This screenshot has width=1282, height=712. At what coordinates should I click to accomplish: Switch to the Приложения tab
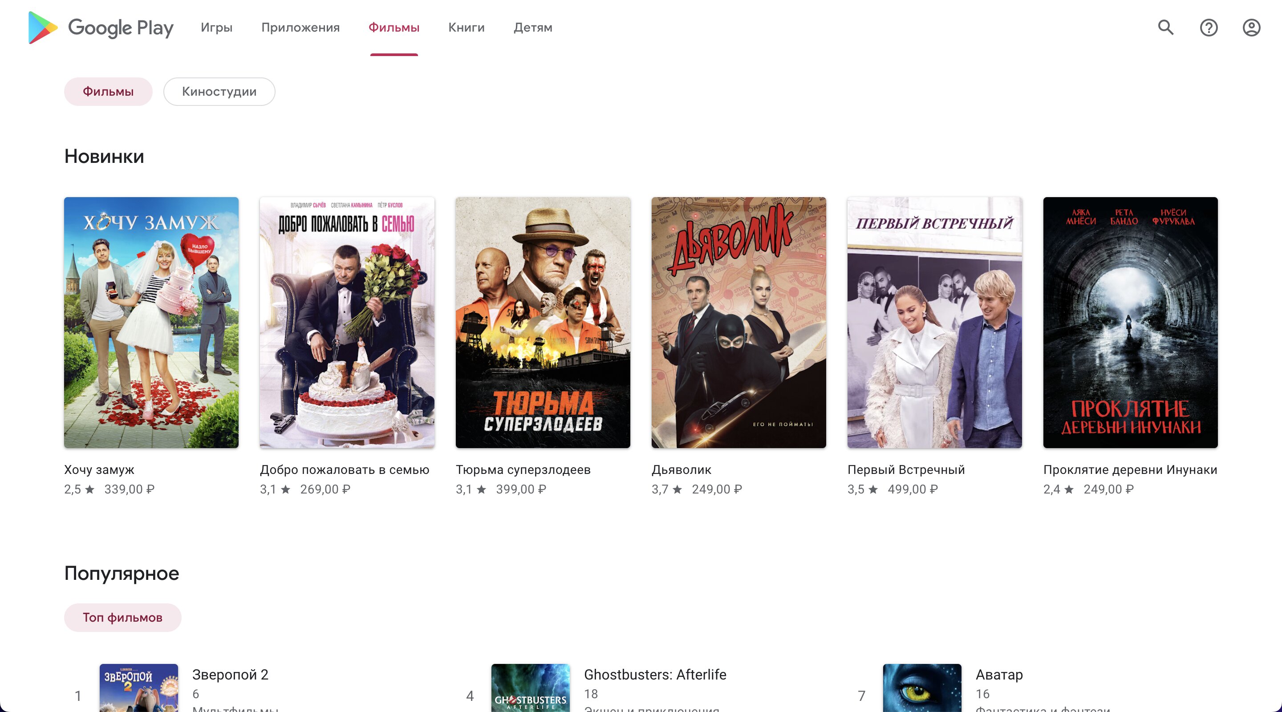(x=300, y=27)
